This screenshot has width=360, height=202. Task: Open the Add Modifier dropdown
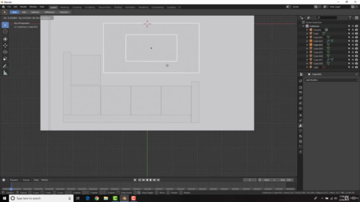331,80
